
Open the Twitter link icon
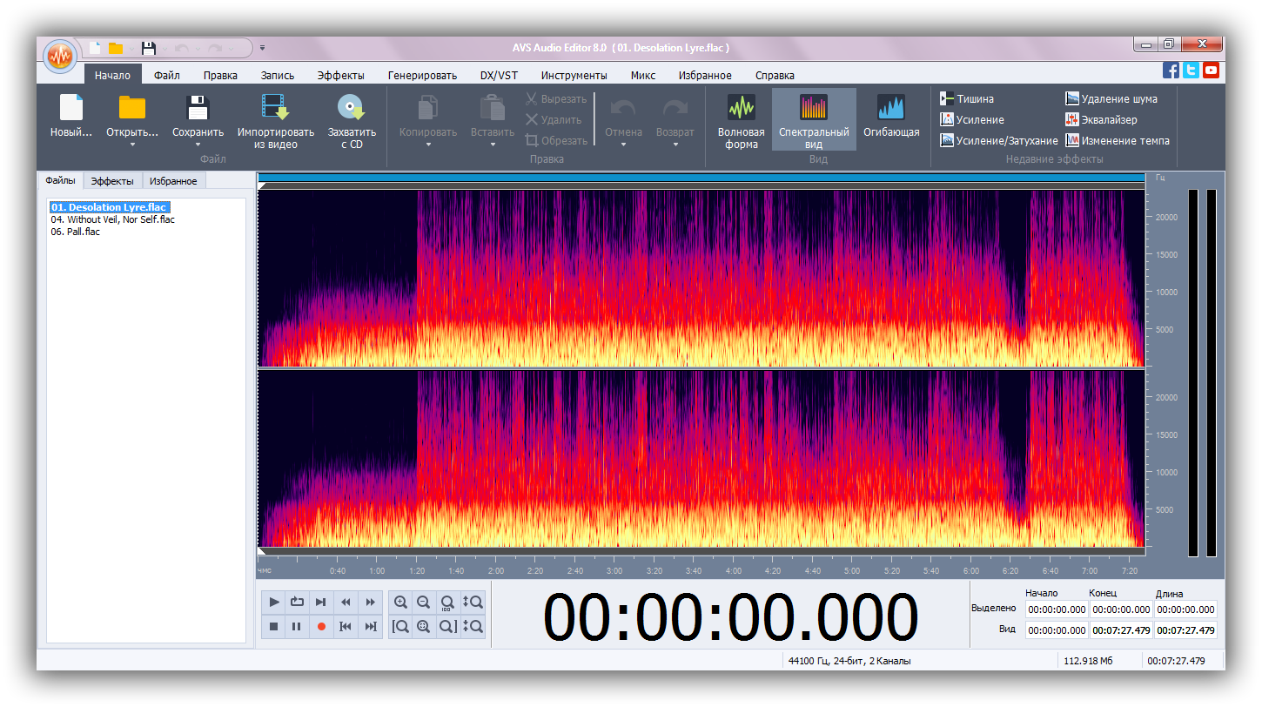[x=1191, y=71]
